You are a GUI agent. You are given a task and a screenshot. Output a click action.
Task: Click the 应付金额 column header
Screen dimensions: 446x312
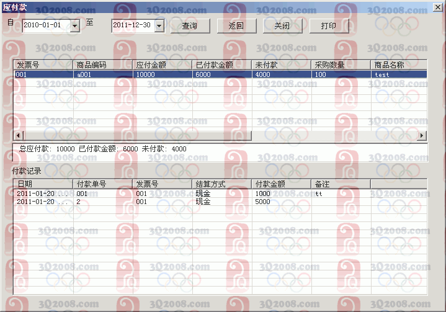tap(163, 65)
